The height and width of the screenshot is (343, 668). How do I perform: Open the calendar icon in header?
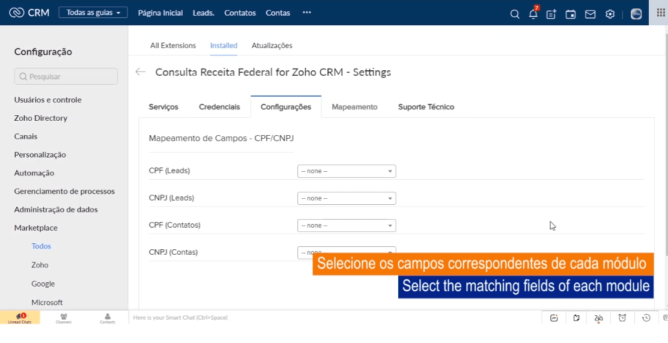point(571,14)
